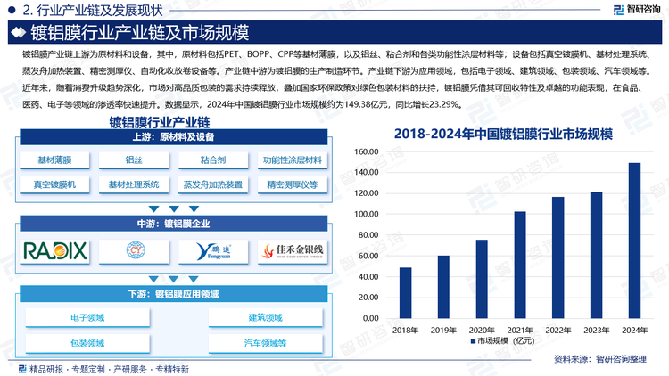Click the 智研咨询 logo at top right
Screen dimensions: 669x376
coord(636,10)
